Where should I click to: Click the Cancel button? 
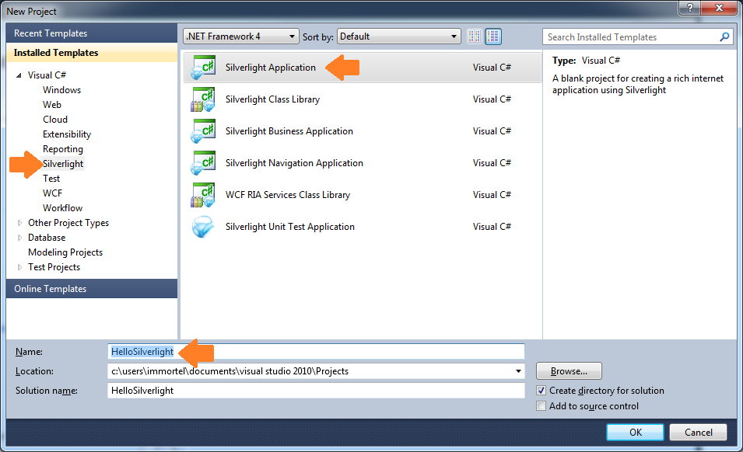click(x=698, y=432)
